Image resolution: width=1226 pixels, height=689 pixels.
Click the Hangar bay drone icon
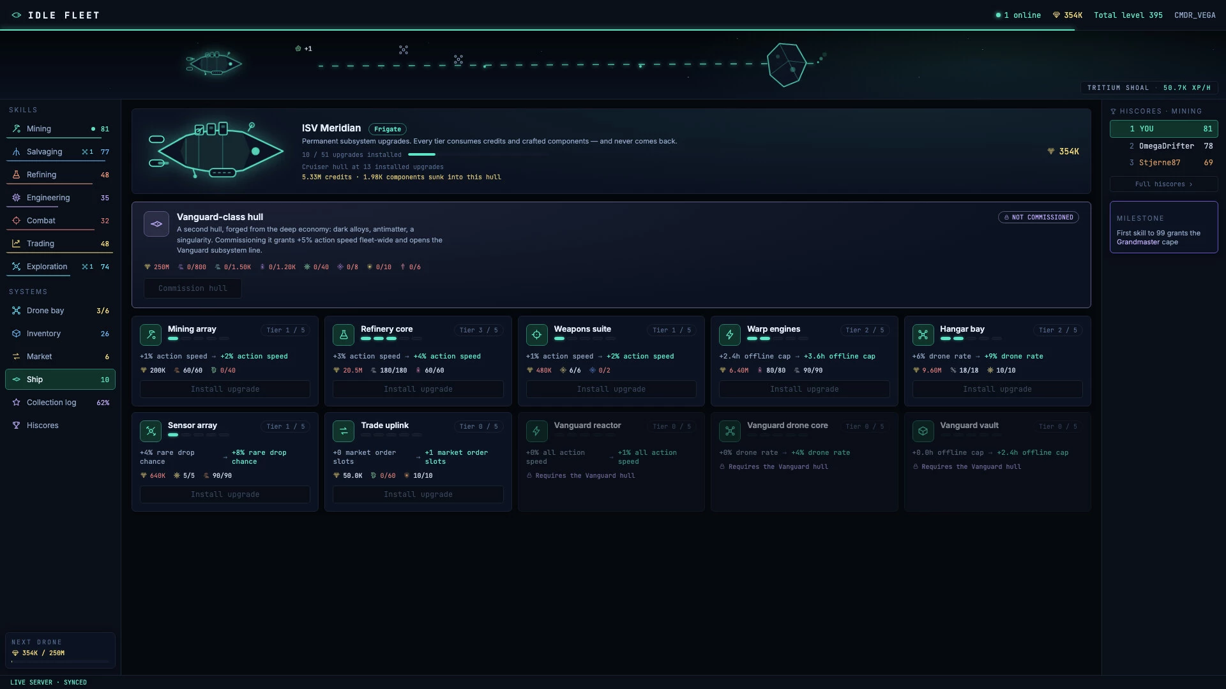[x=923, y=335]
